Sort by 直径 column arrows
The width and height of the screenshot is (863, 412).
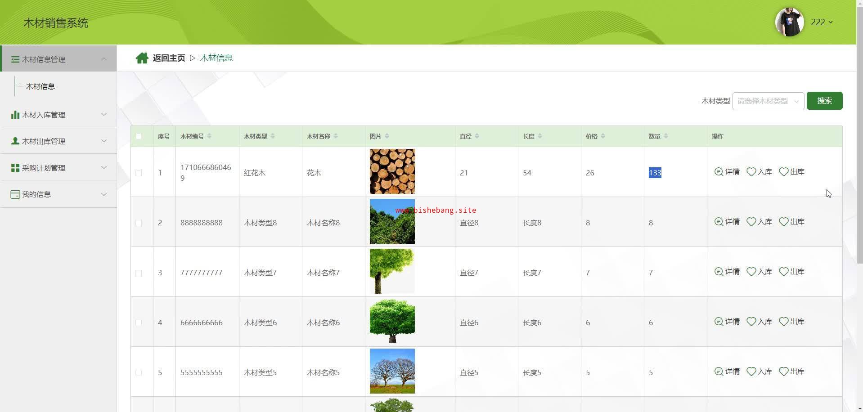tap(477, 136)
